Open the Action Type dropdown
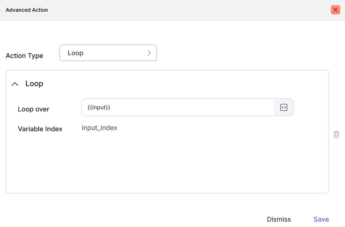 click(x=108, y=53)
